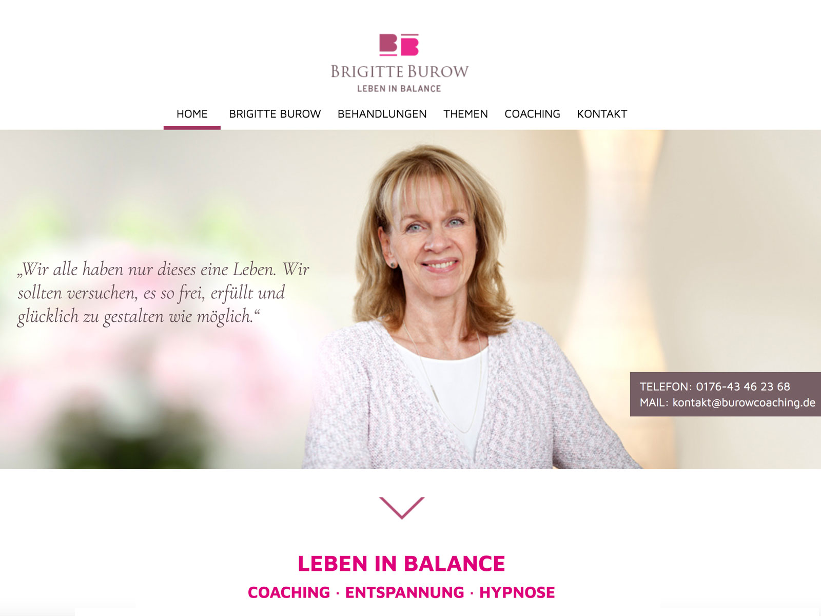Click the word COACHING in the pink subheading
Screen dimensions: 821x616
[x=289, y=592]
